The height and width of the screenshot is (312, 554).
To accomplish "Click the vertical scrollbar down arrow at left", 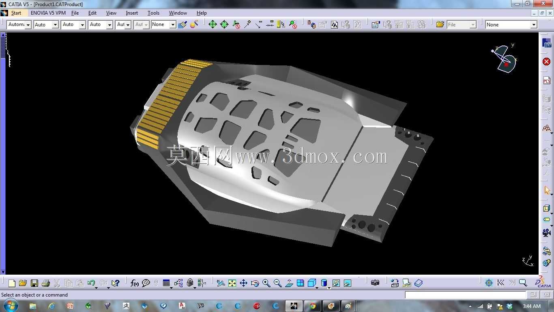I will (3, 272).
